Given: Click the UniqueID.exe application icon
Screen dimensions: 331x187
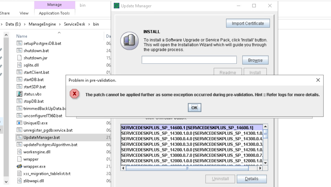Looking at the screenshot, I should (19, 123).
